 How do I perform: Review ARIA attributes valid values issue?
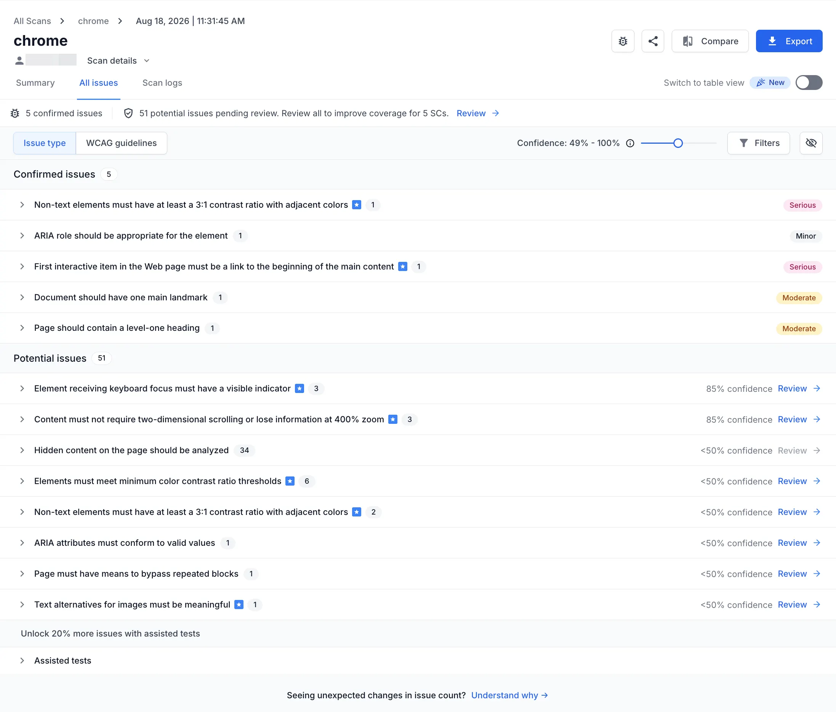click(x=799, y=543)
